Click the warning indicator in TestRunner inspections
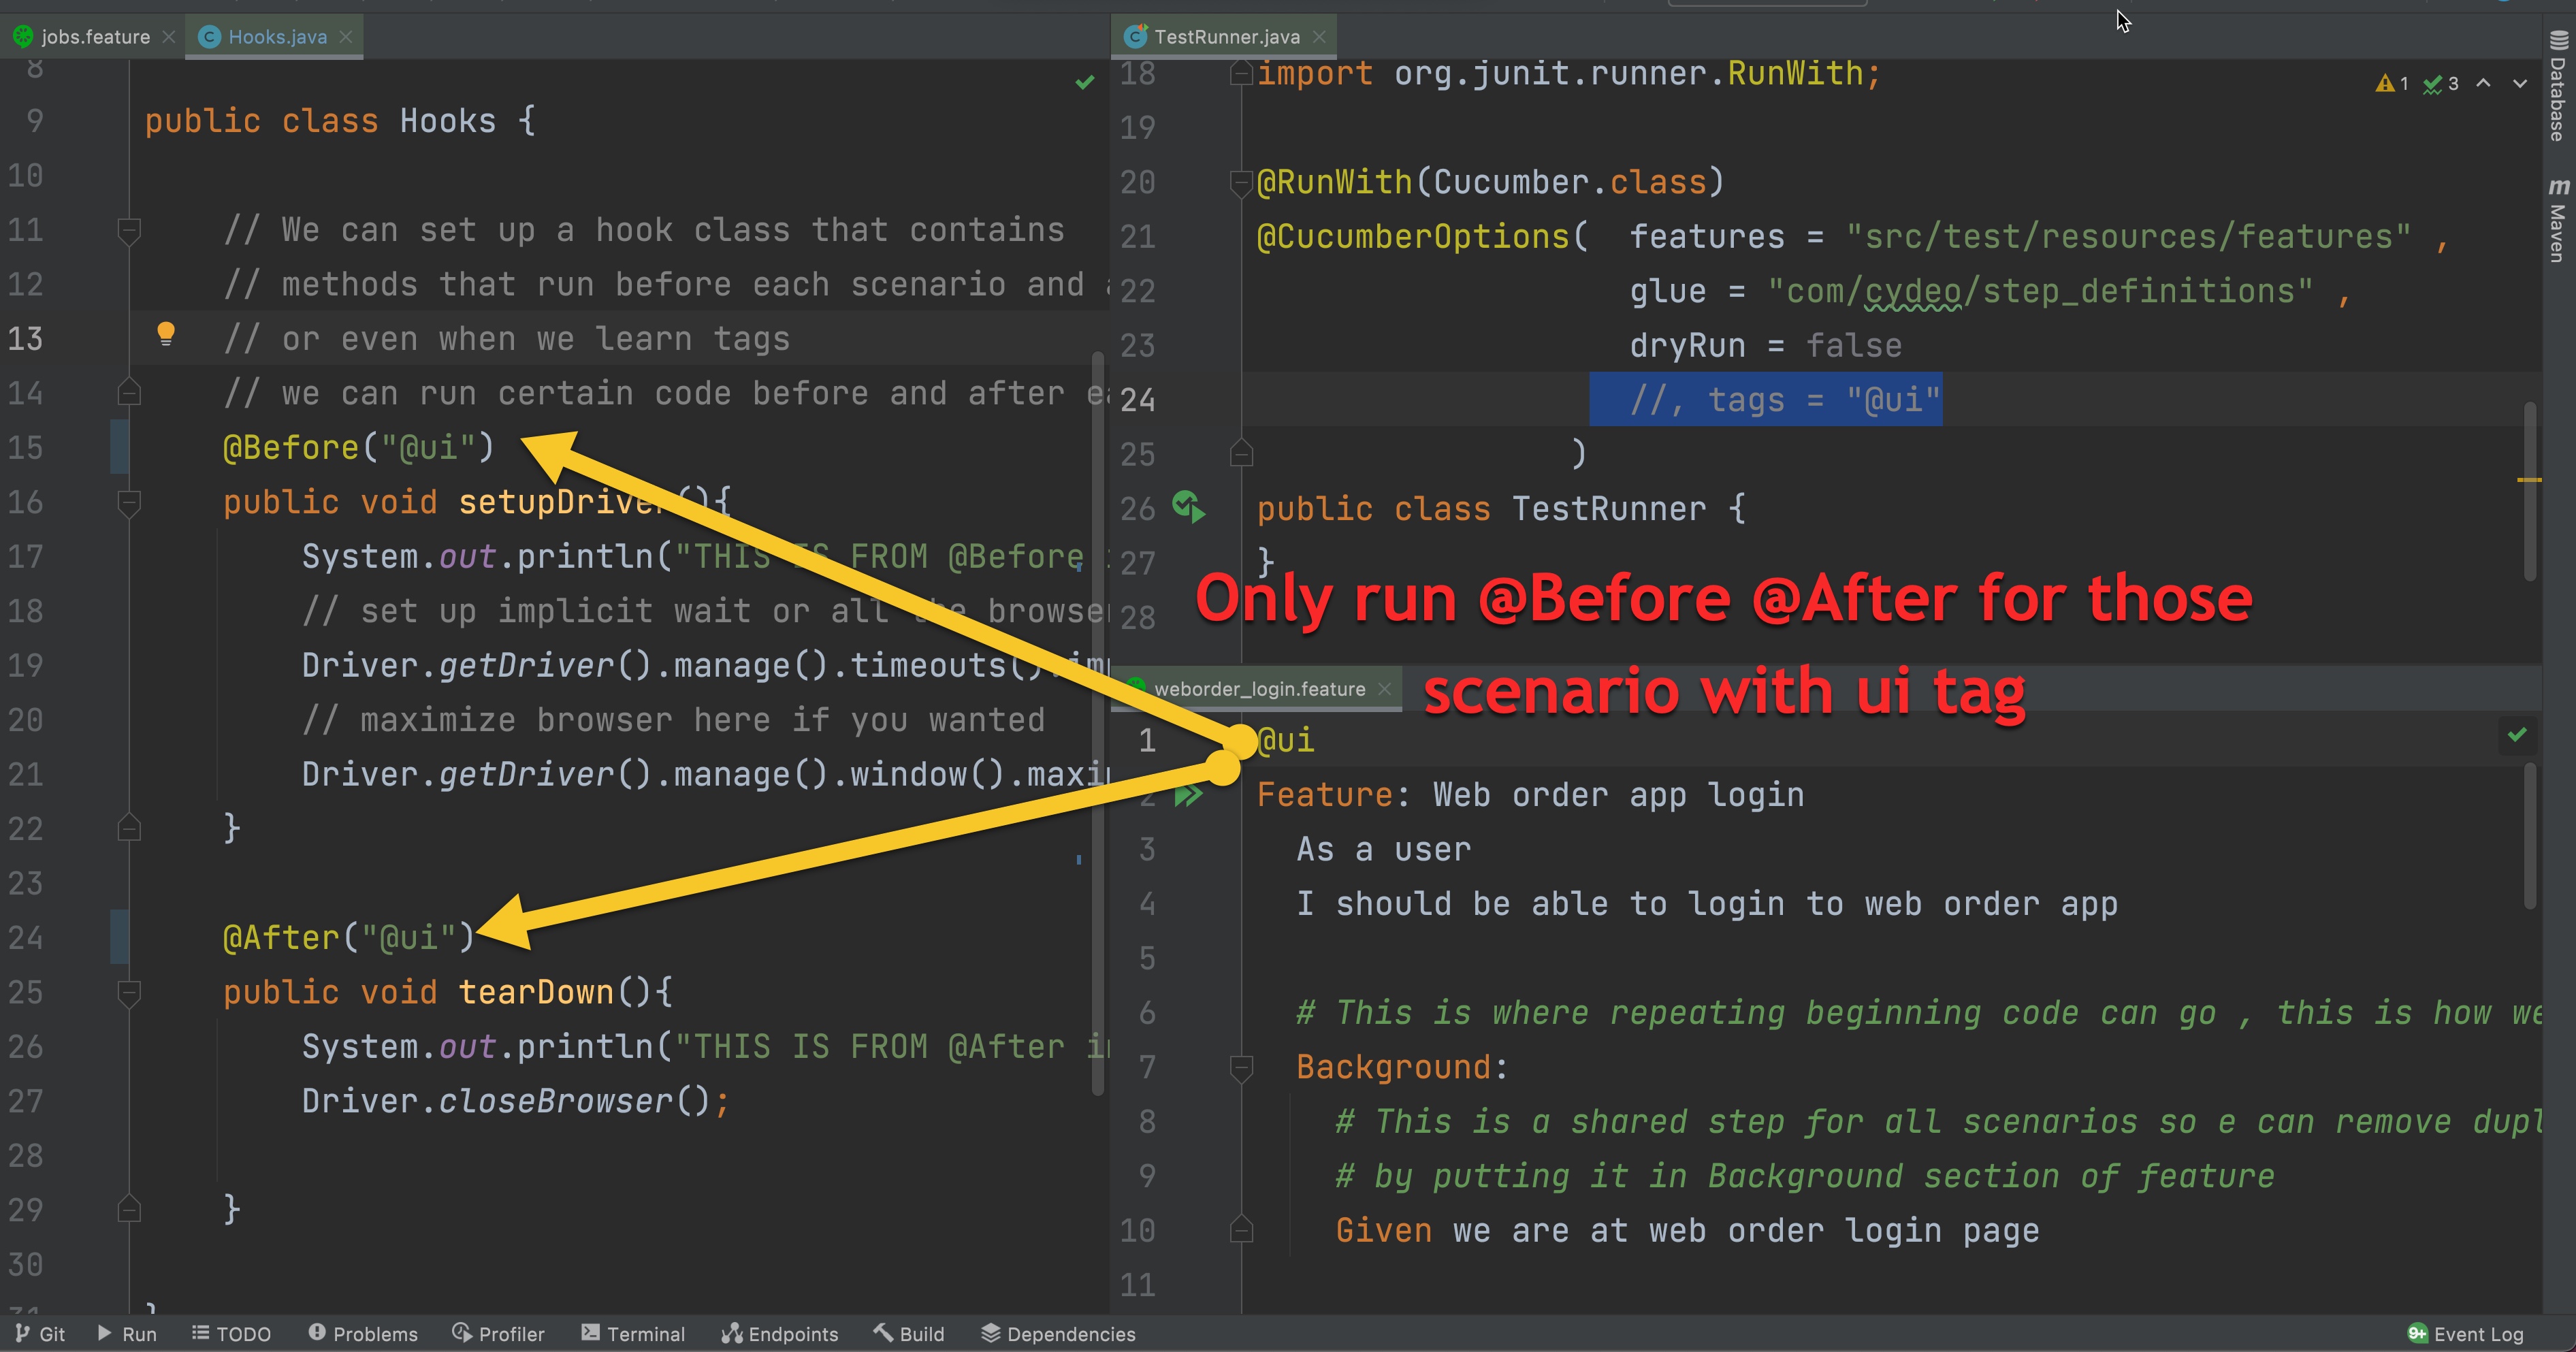2576x1352 pixels. 2392,83
